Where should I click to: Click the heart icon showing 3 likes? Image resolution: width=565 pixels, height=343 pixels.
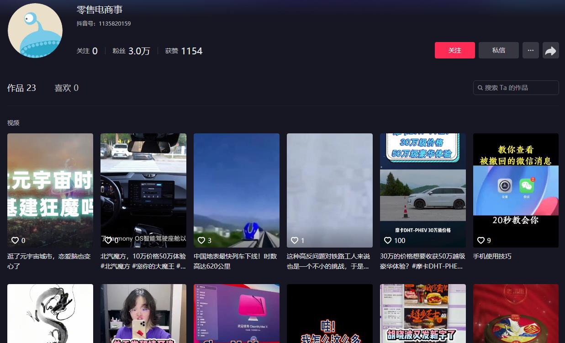click(201, 240)
